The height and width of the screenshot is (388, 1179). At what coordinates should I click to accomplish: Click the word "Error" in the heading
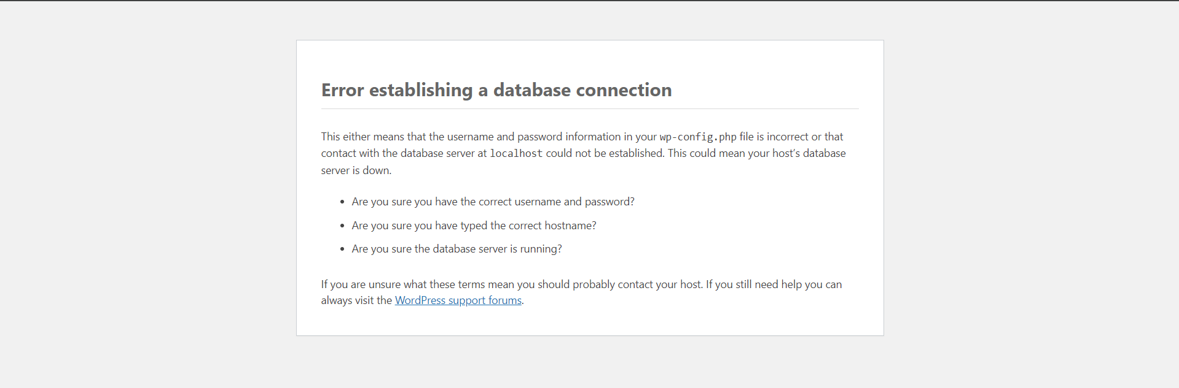[342, 90]
